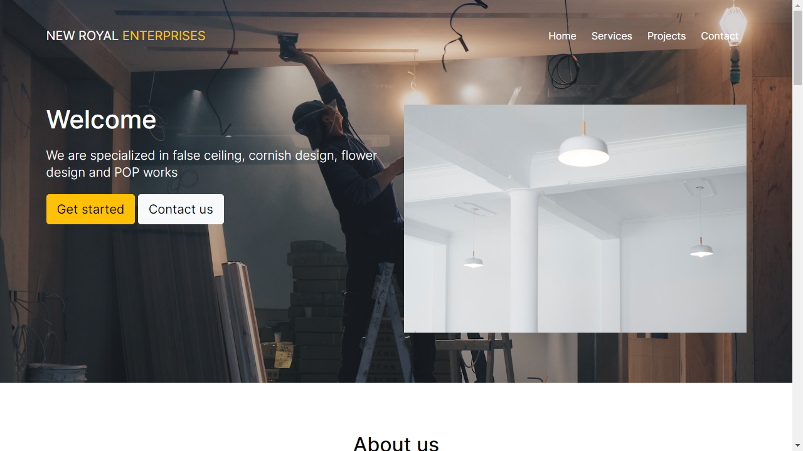The image size is (803, 451).
Task: Click the vertical scrollbar thumb
Action: 797,48
